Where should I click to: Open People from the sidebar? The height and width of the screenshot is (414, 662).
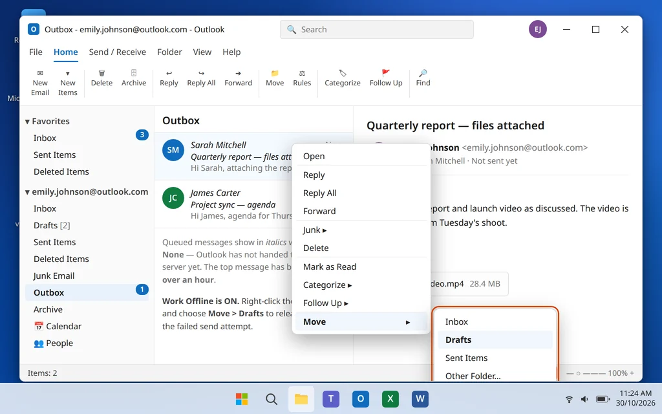87,343
